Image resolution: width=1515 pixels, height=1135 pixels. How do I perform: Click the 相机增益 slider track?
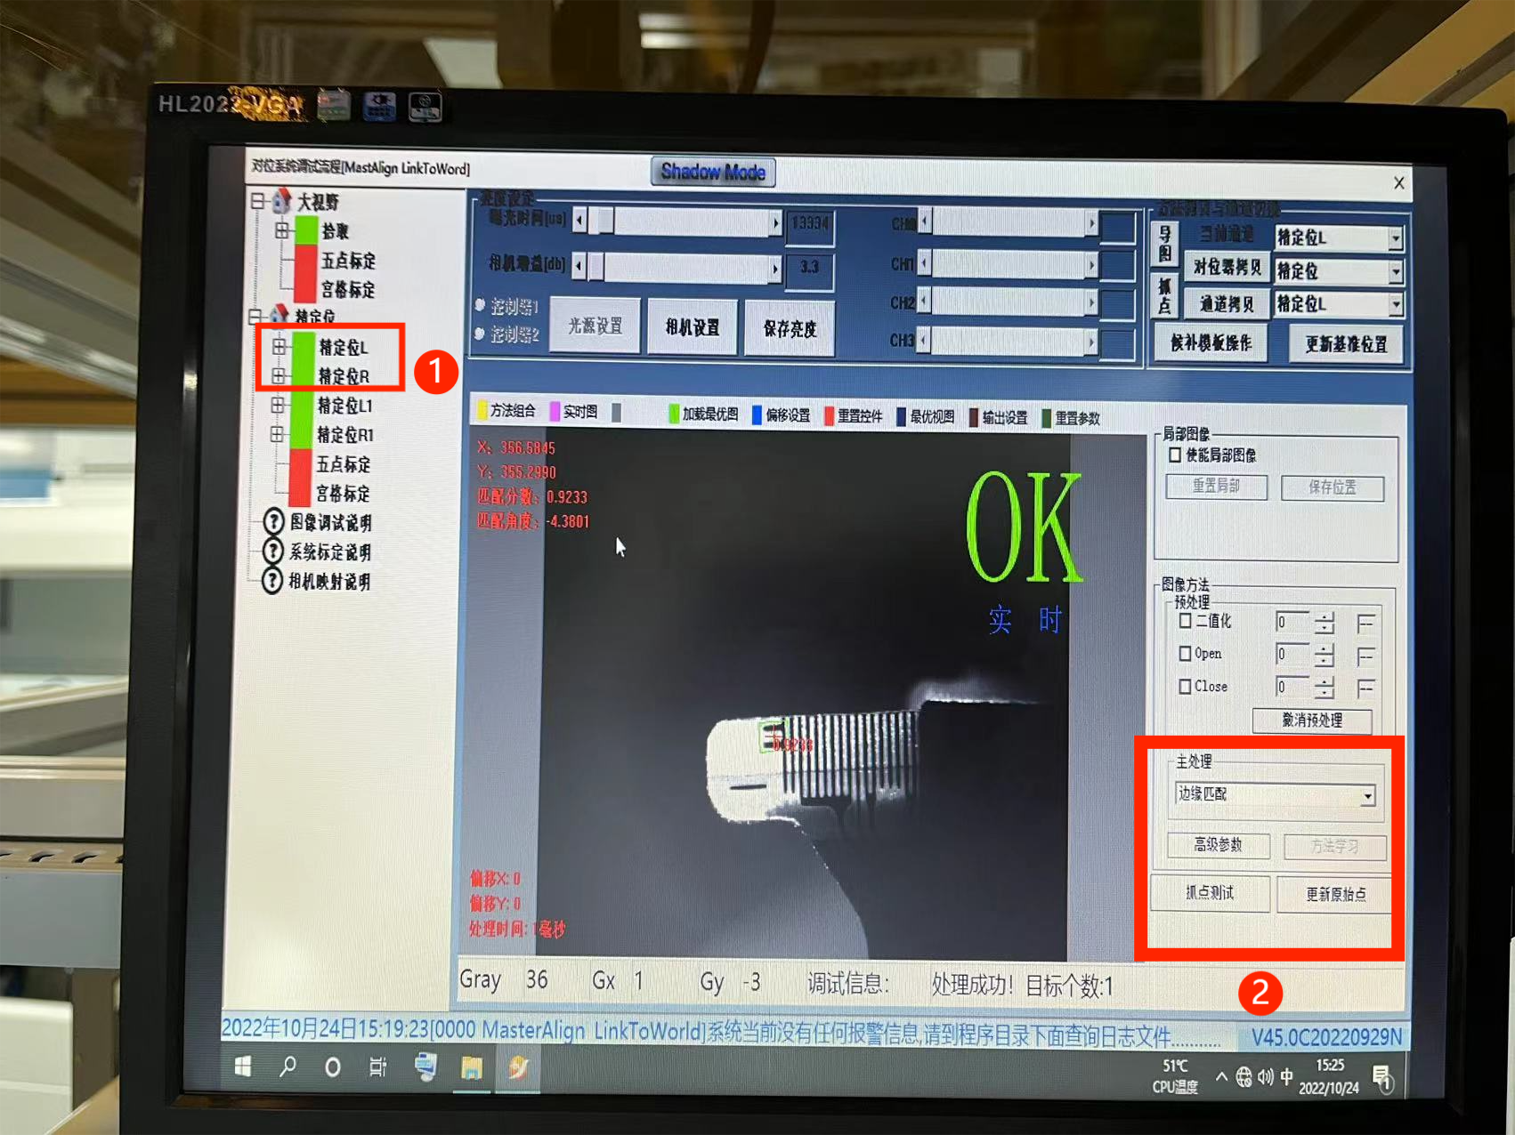tap(685, 266)
